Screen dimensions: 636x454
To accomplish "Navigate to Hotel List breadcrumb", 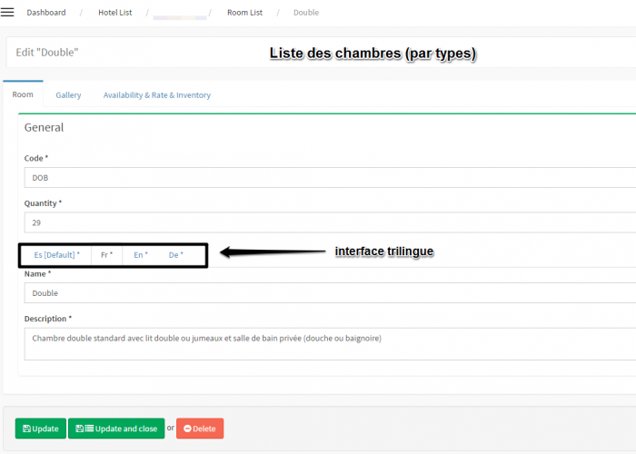I will (114, 13).
